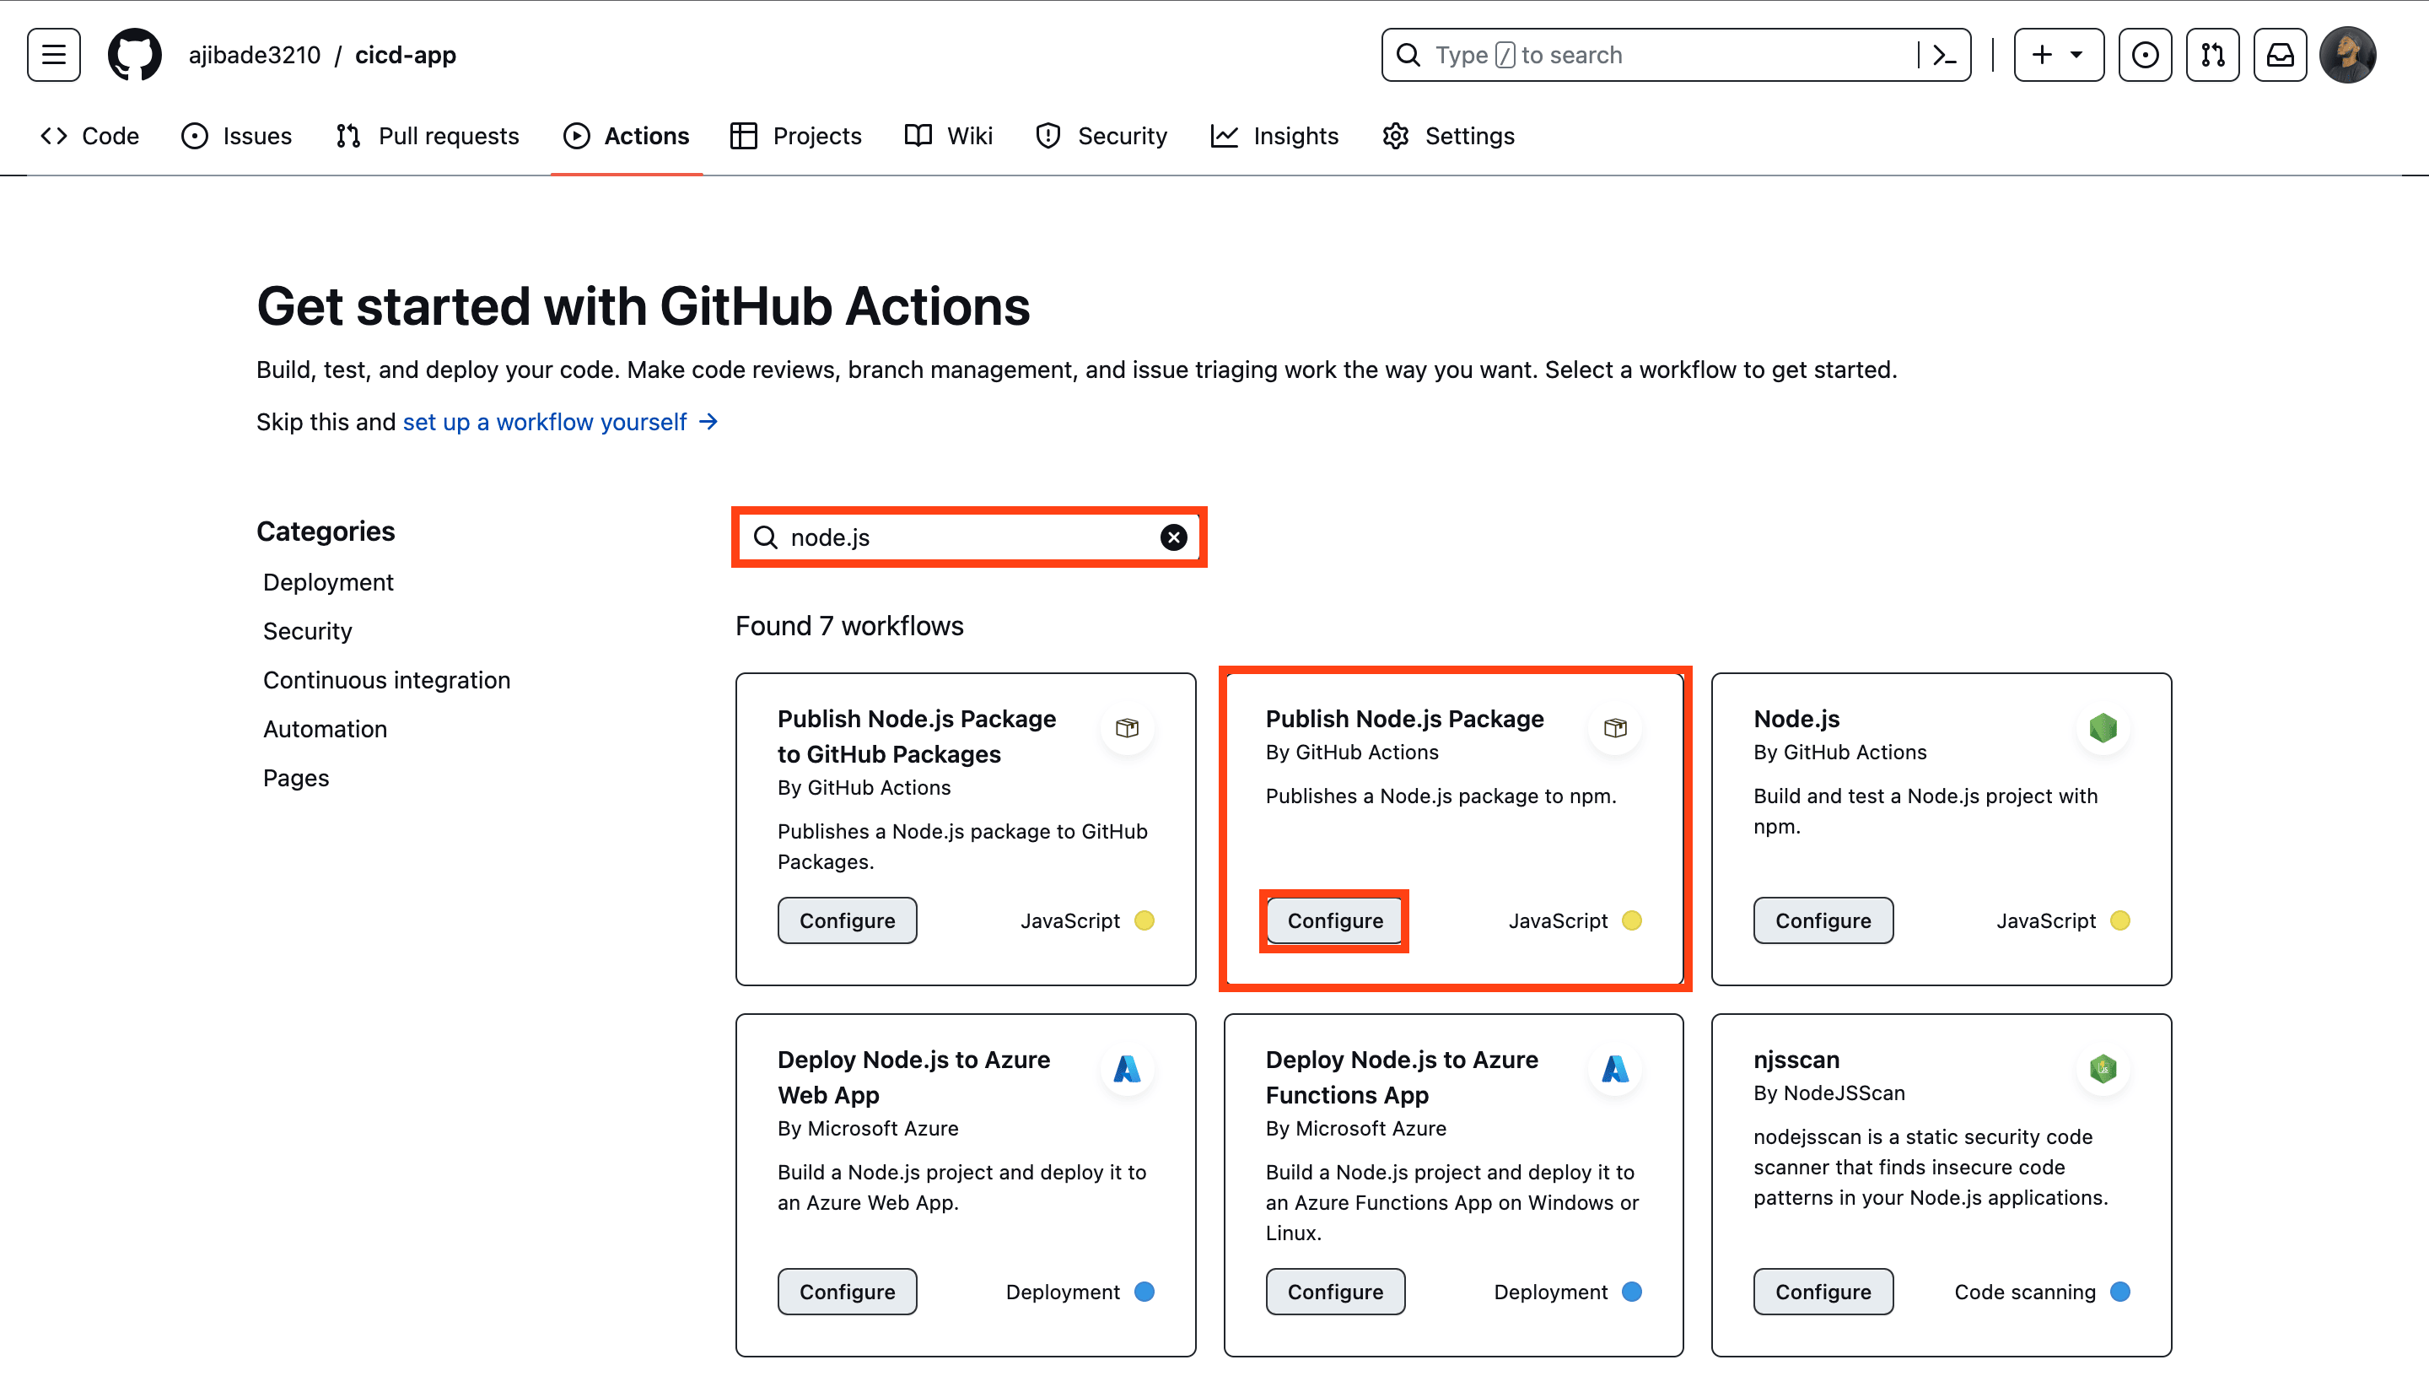Configure the Node.js workflow card

(1823, 919)
